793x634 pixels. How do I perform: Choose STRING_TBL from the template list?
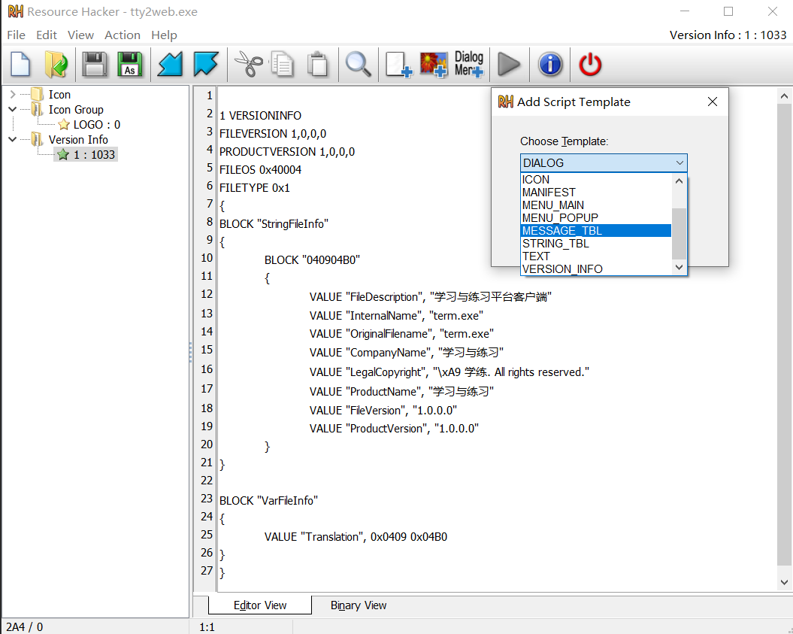(x=596, y=244)
